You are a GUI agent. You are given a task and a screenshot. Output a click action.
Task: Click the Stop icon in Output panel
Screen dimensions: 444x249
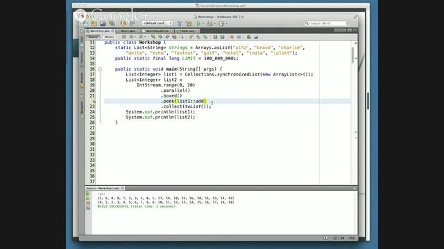(88, 203)
